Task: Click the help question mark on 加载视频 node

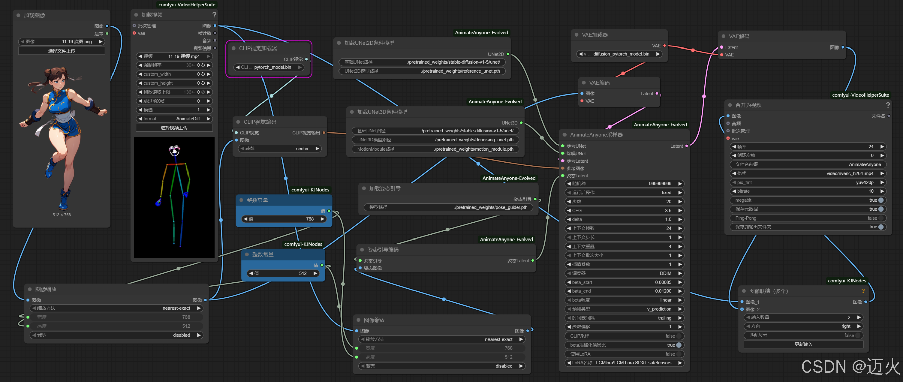Action: pyautogui.click(x=214, y=15)
